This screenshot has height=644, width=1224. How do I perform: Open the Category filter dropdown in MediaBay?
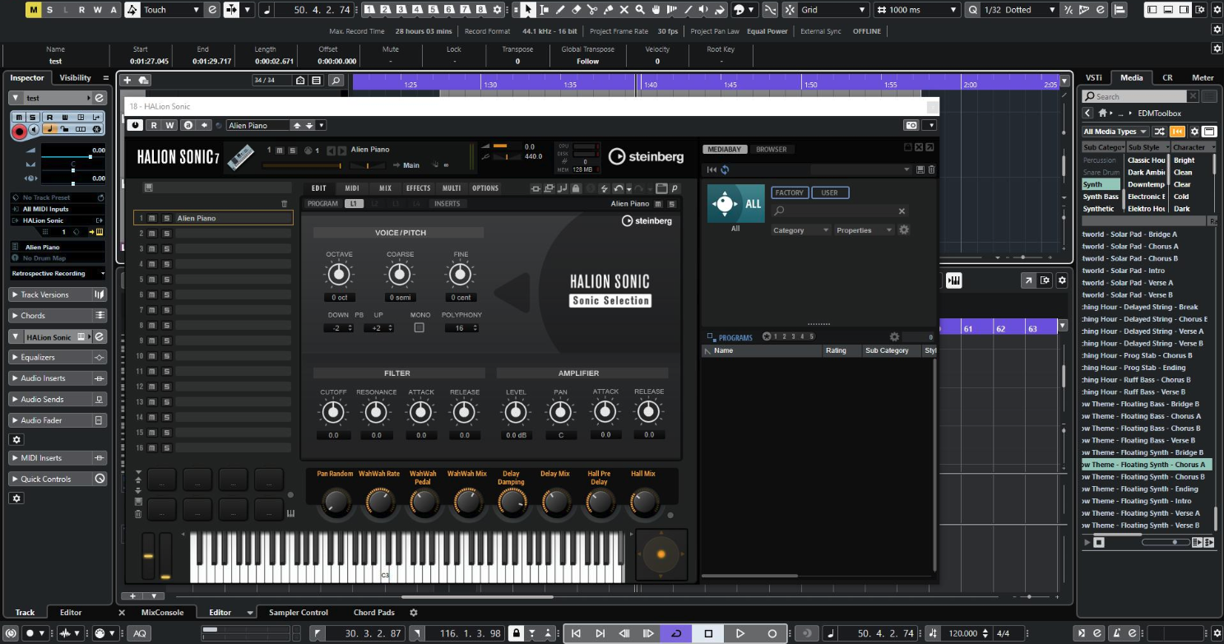800,230
